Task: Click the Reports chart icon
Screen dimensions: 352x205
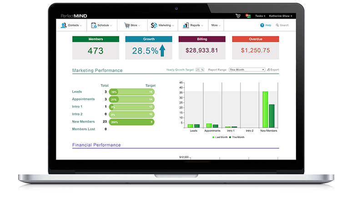Action: click(186, 25)
